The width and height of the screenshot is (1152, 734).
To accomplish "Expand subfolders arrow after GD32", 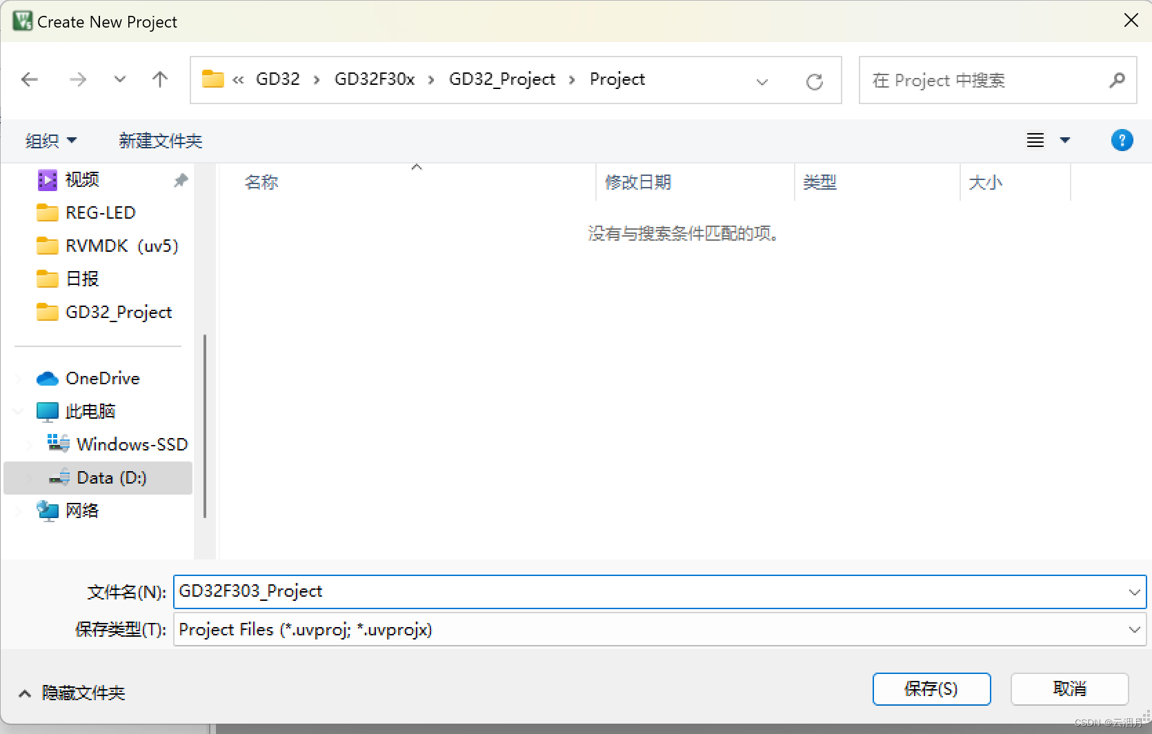I will click(x=317, y=80).
